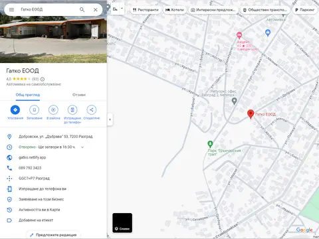Open the place photo of the car wash

tap(53, 39)
